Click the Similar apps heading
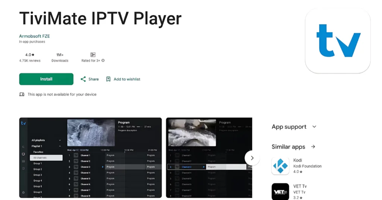The image size is (382, 200). 288,147
